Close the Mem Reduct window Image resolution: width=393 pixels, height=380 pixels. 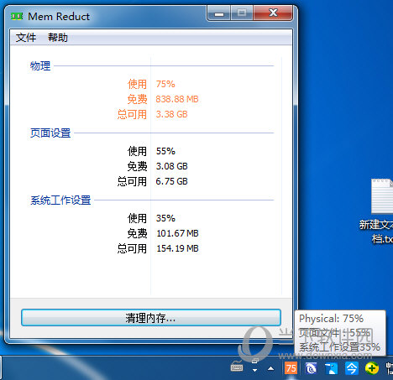click(x=273, y=13)
